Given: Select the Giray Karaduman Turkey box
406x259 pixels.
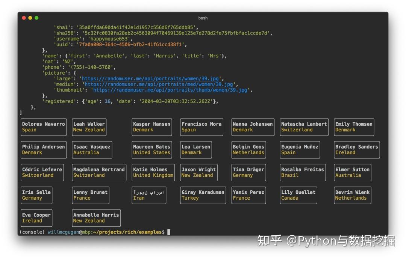Looking at the screenshot, I should [203, 195].
